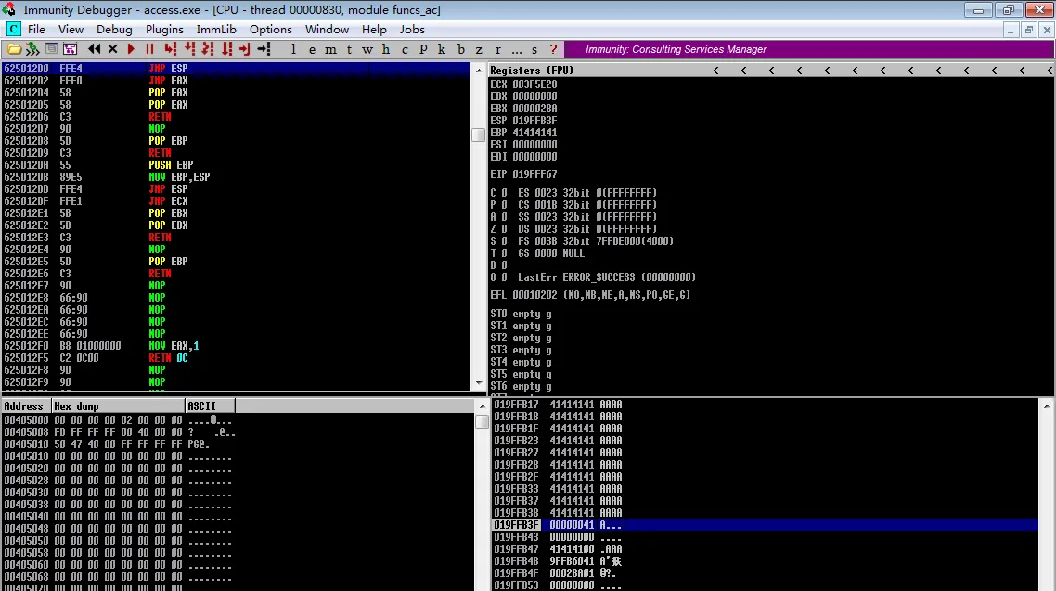Image resolution: width=1056 pixels, height=591 pixels.
Task: Click the CPU window 'C' system icon
Action: [x=14, y=29]
